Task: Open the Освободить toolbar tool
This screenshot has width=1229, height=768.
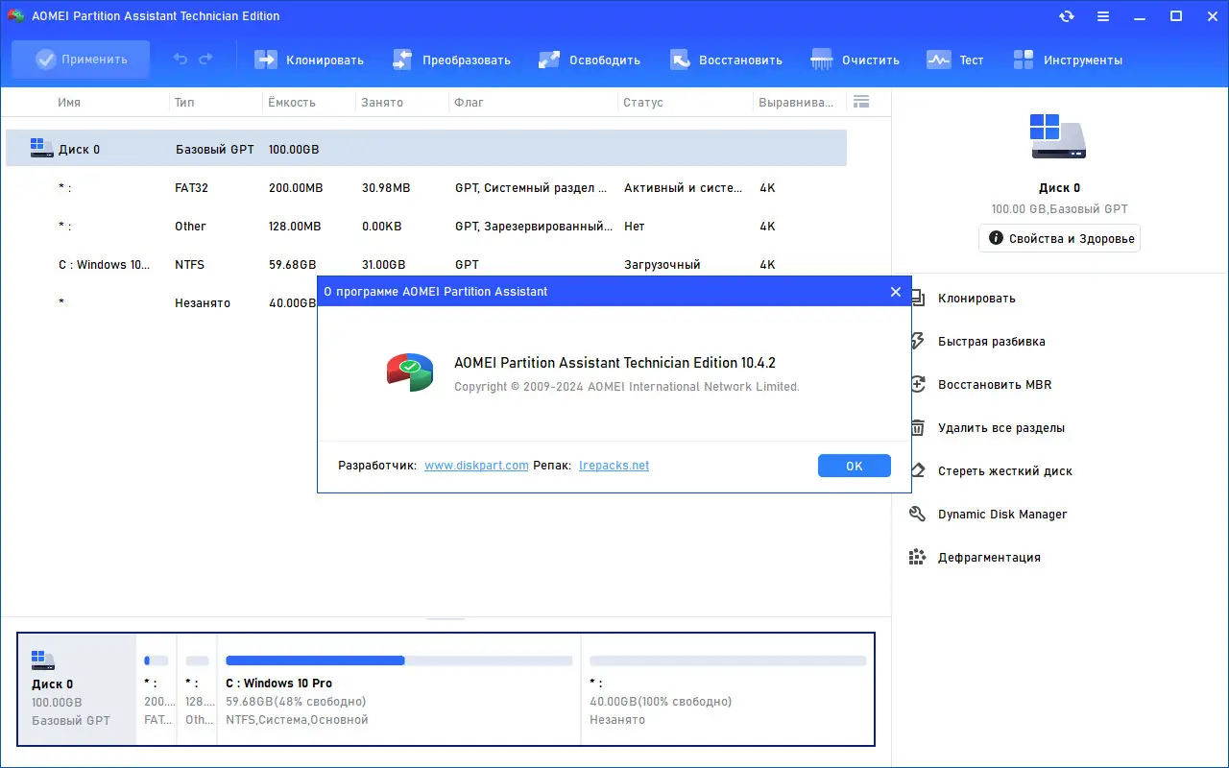Action: coord(589,60)
